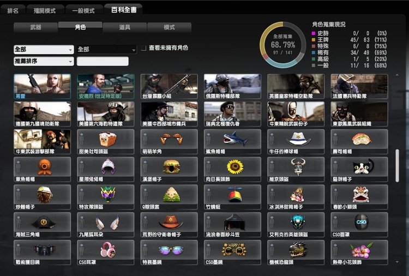The height and width of the screenshot is (276, 409).
Task: Select the 向日葵頭飾 sunflower headpiece
Action: point(232,169)
